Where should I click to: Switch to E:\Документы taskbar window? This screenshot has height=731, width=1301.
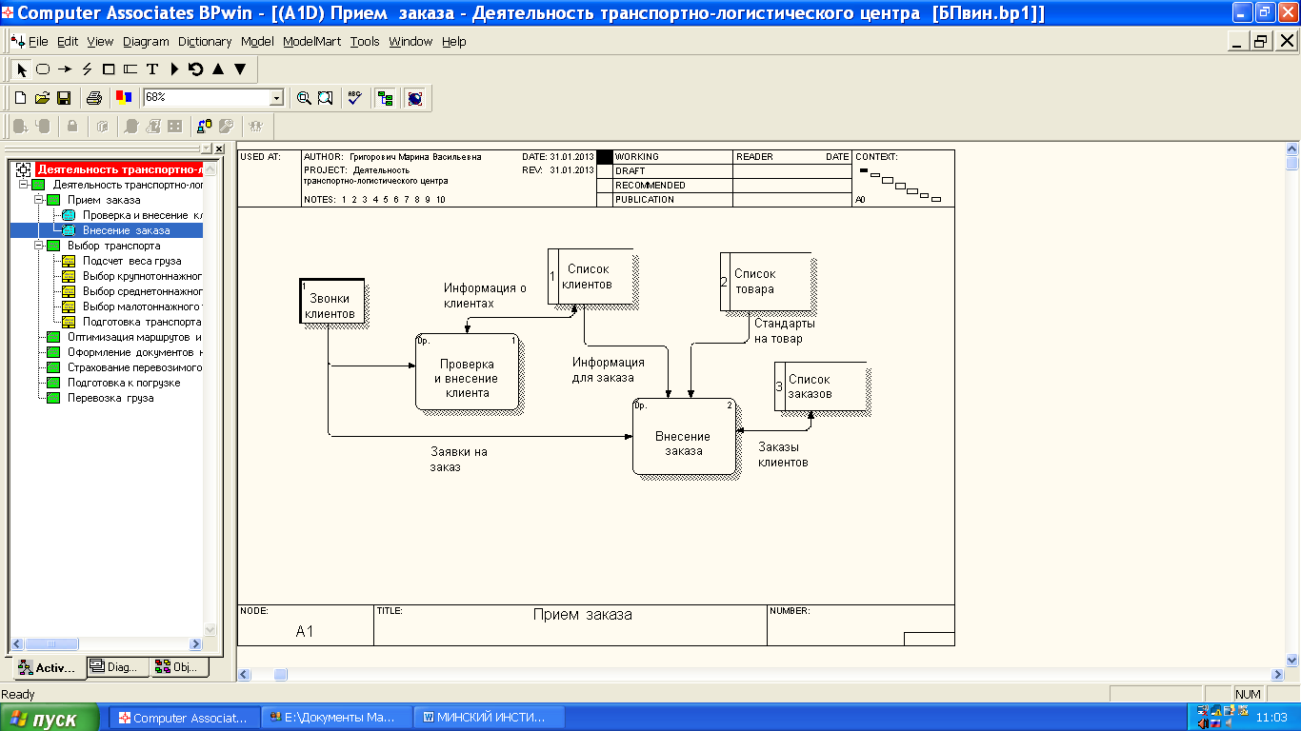(337, 718)
